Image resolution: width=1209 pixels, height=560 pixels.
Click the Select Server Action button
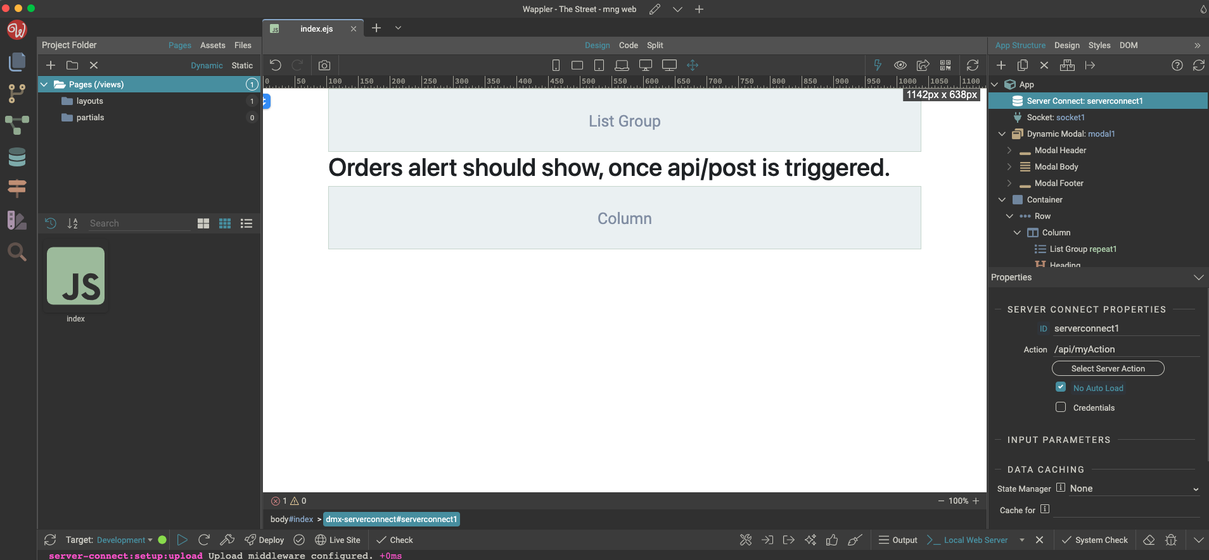tap(1108, 368)
